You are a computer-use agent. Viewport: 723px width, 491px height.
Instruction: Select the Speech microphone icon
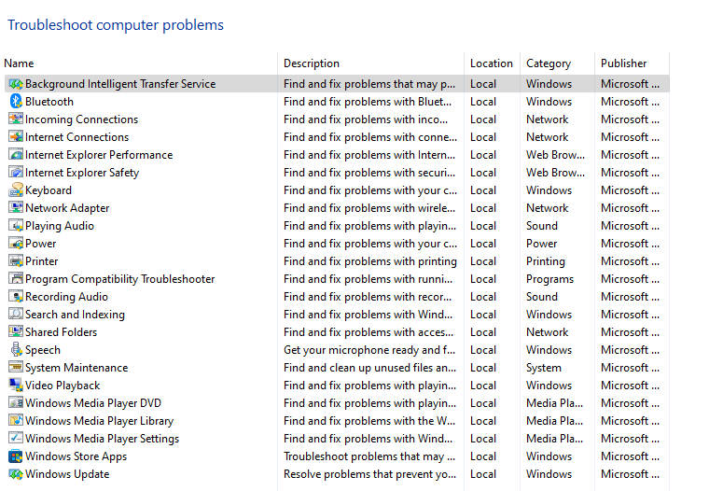[x=16, y=350]
